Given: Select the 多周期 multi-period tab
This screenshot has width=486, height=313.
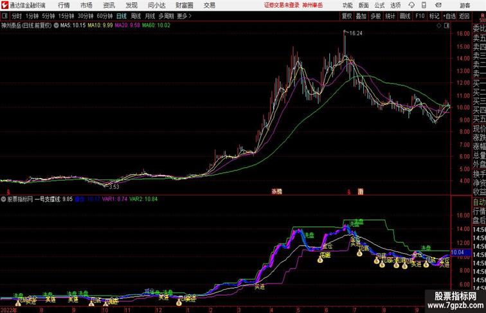Looking at the screenshot, I should (x=166, y=16).
